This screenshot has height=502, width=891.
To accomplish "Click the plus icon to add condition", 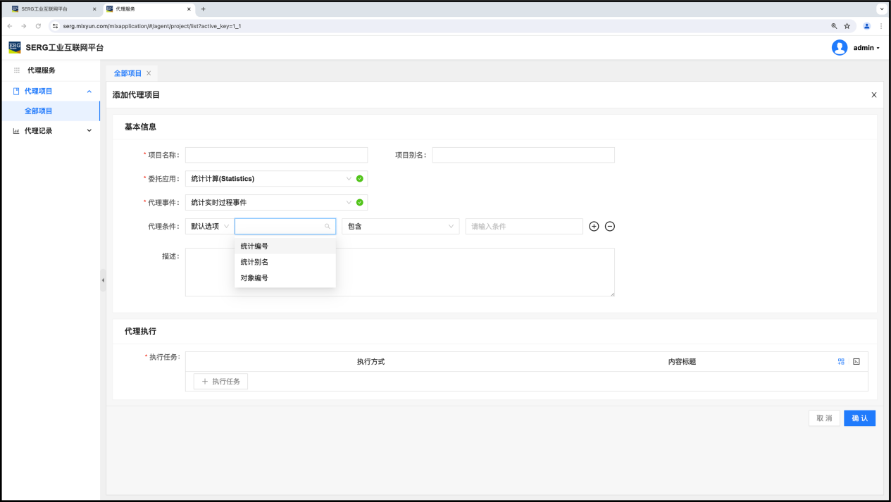I will coord(594,227).
